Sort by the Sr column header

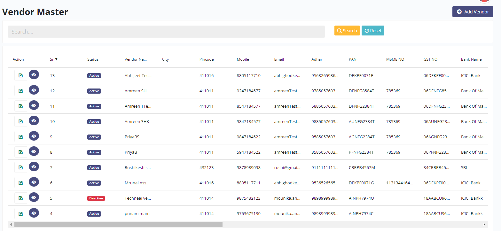(x=54, y=59)
